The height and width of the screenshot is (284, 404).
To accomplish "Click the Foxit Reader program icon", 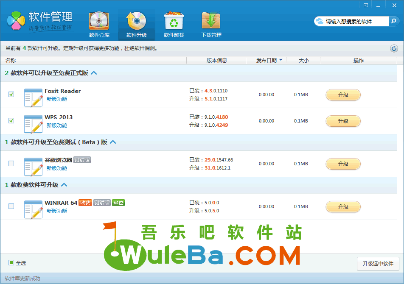I will pyautogui.click(x=33, y=98).
